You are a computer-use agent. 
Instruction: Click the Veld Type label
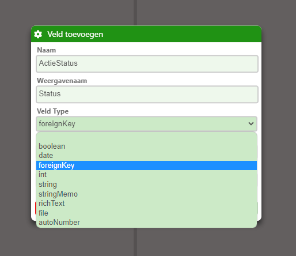coord(52,111)
